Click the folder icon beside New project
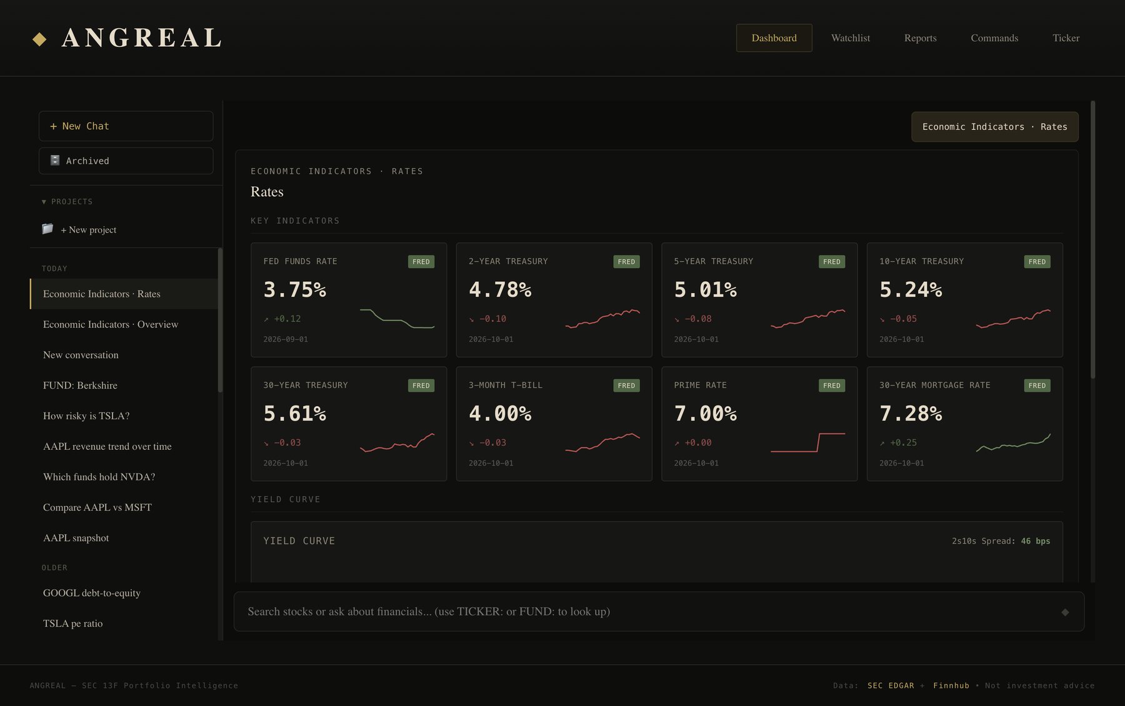This screenshot has height=706, width=1125. point(47,229)
